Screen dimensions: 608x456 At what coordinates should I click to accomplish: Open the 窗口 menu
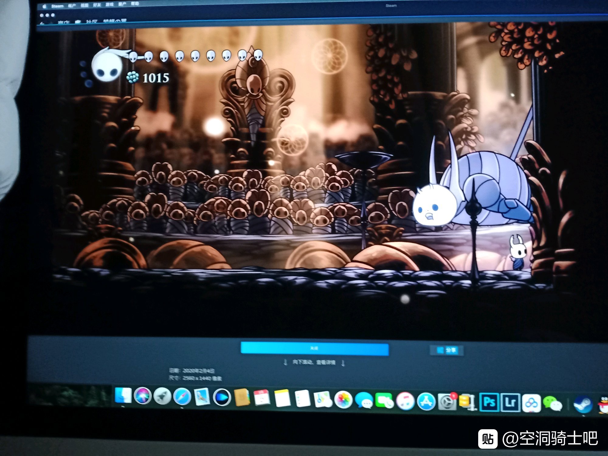click(122, 4)
